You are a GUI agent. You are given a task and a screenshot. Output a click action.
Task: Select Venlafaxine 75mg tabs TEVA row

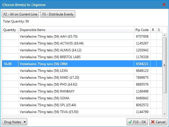(82, 112)
